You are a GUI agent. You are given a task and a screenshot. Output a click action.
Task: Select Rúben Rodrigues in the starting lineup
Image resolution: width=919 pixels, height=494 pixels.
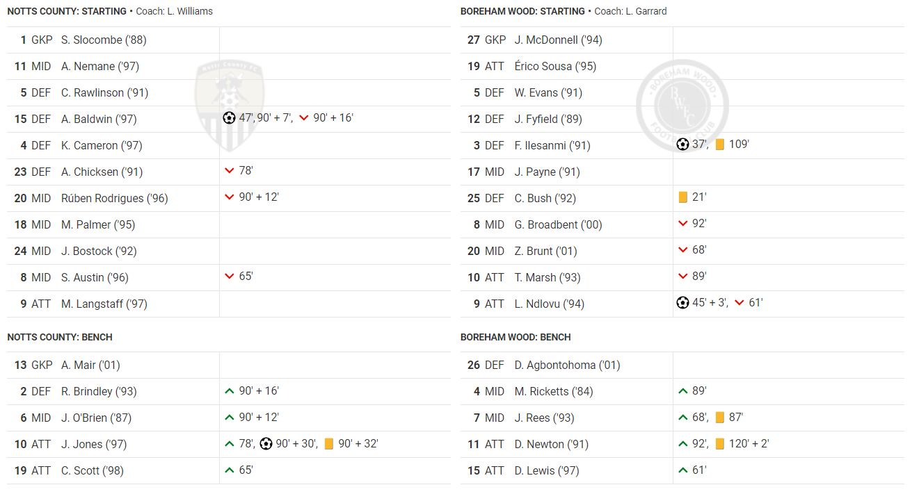[x=114, y=198]
